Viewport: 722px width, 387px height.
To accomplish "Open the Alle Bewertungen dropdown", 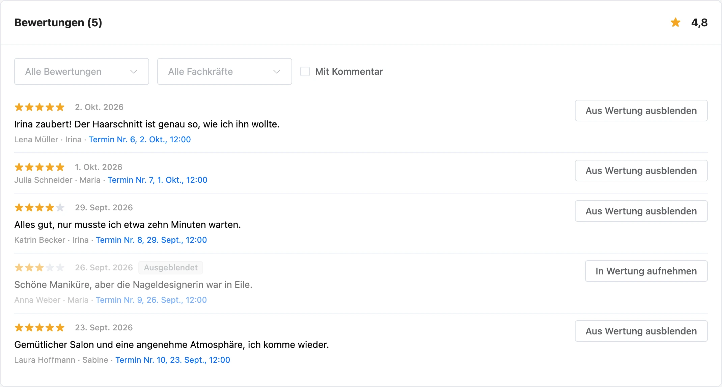I will tap(82, 71).
